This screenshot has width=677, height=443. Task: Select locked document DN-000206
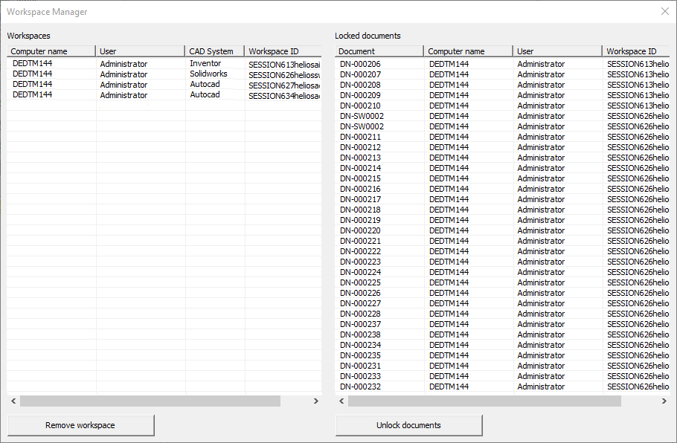[x=503, y=64]
